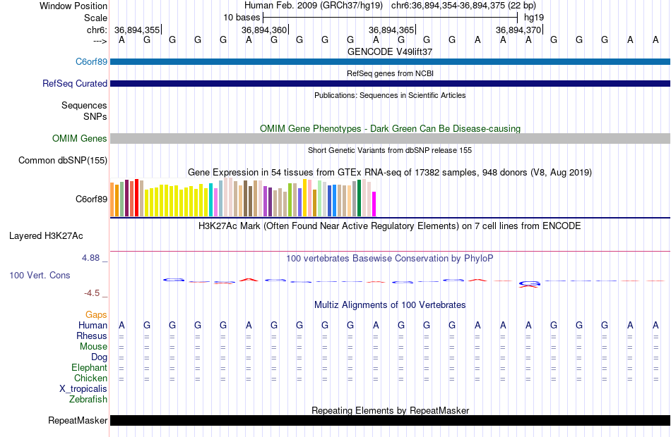This screenshot has width=671, height=437.
Task: Click the gray OMIM Genes bar
Action: 391,138
